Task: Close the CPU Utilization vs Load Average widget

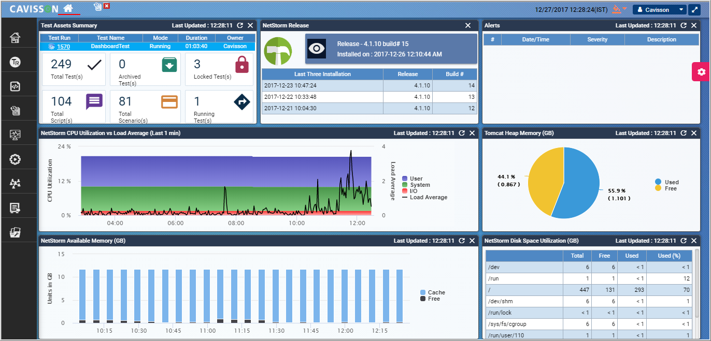Action: coord(472,133)
